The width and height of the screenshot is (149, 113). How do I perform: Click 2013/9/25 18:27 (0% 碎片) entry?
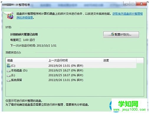coord(66,70)
